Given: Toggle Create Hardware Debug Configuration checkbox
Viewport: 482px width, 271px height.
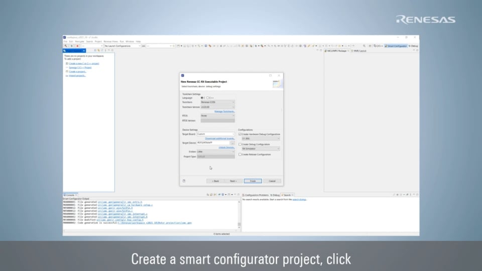Looking at the screenshot, I should (240, 134).
